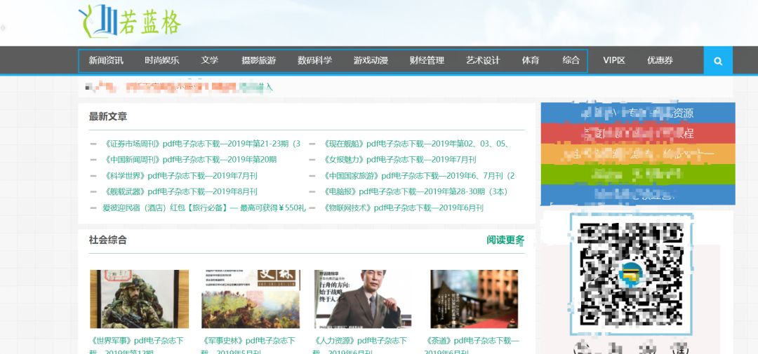Click the red sidebar banner
The width and height of the screenshot is (758, 354).
(638, 133)
